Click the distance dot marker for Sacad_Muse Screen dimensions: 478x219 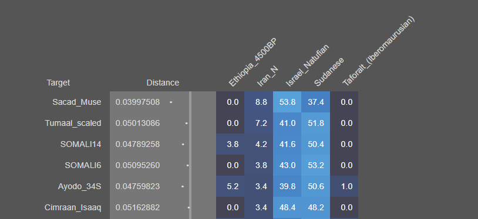coord(171,102)
